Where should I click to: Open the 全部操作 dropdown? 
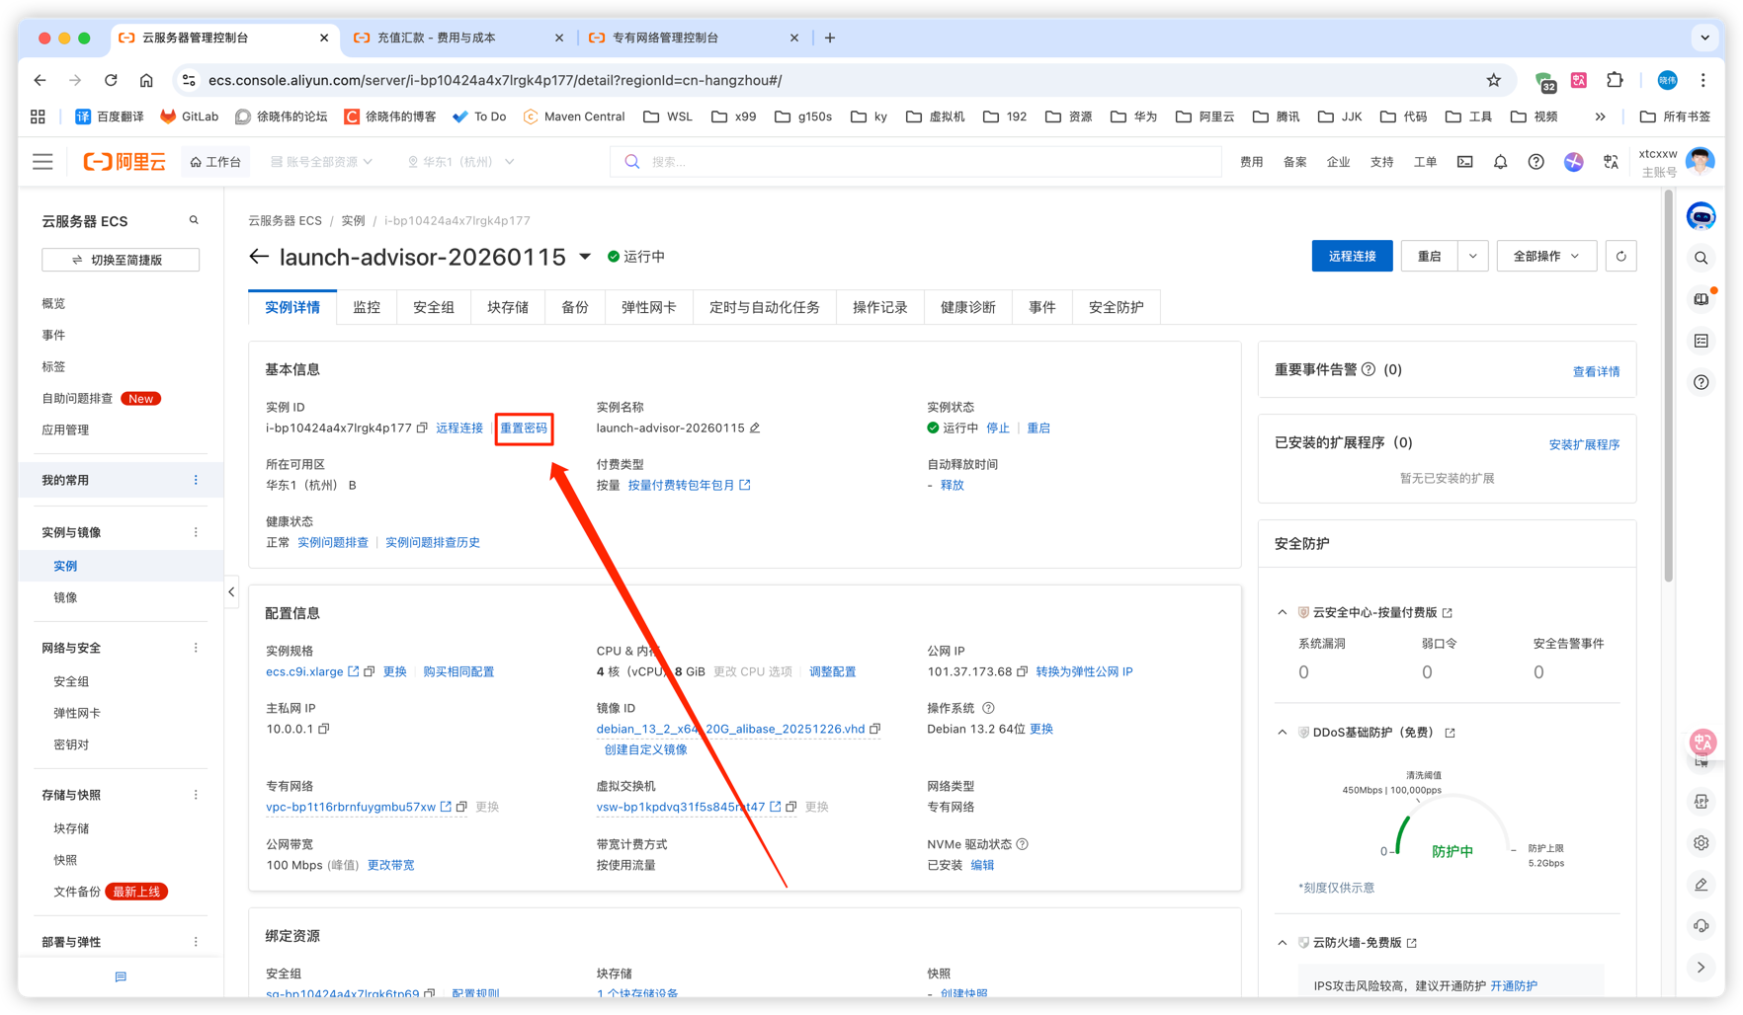[1545, 256]
